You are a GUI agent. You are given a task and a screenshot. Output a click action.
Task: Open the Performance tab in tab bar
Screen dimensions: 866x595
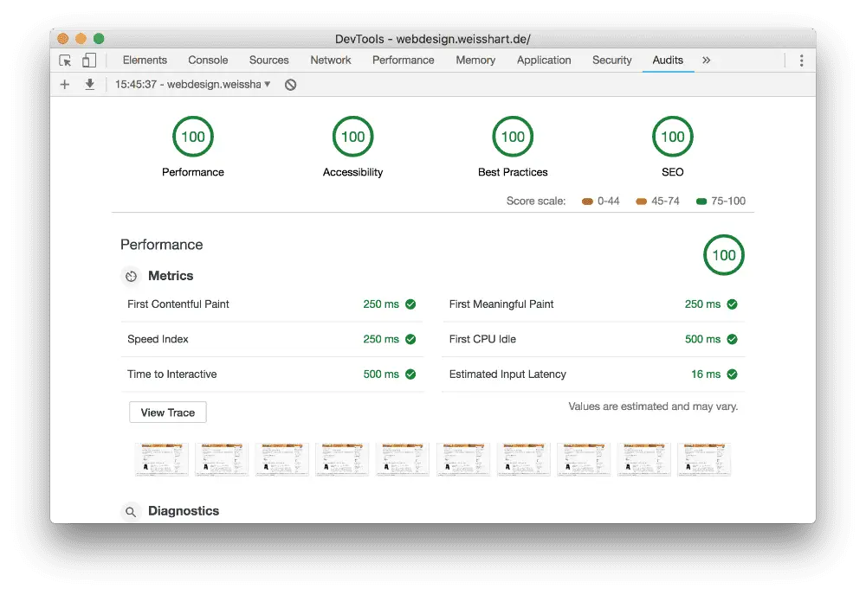tap(404, 61)
